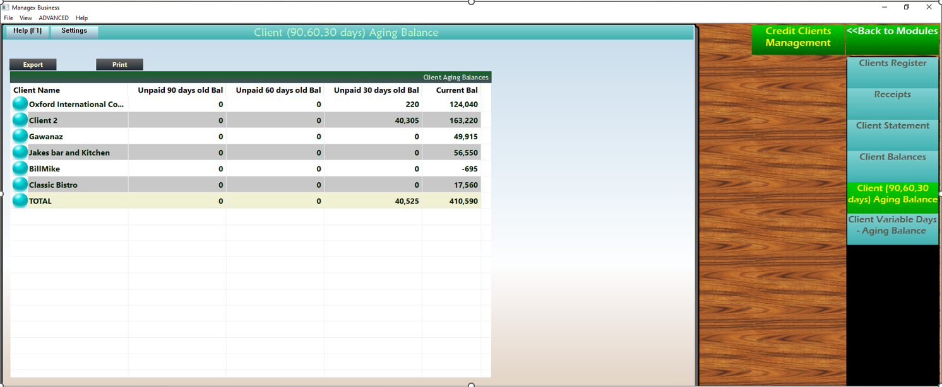
Task: Open the ADVANCED menu
Action: 54,18
